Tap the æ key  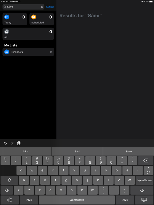pos(130,180)
